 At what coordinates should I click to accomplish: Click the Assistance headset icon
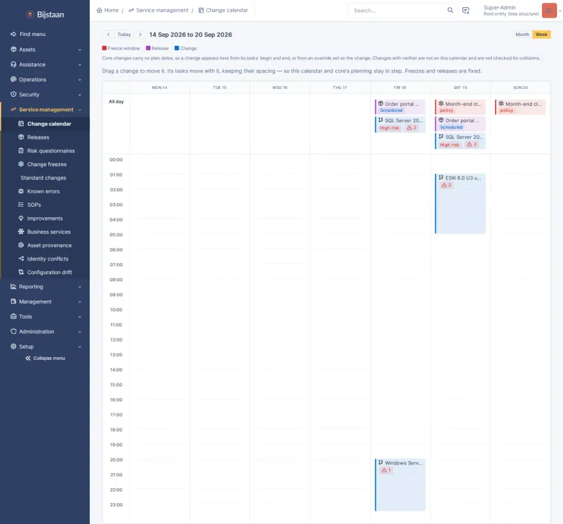[x=13, y=64]
